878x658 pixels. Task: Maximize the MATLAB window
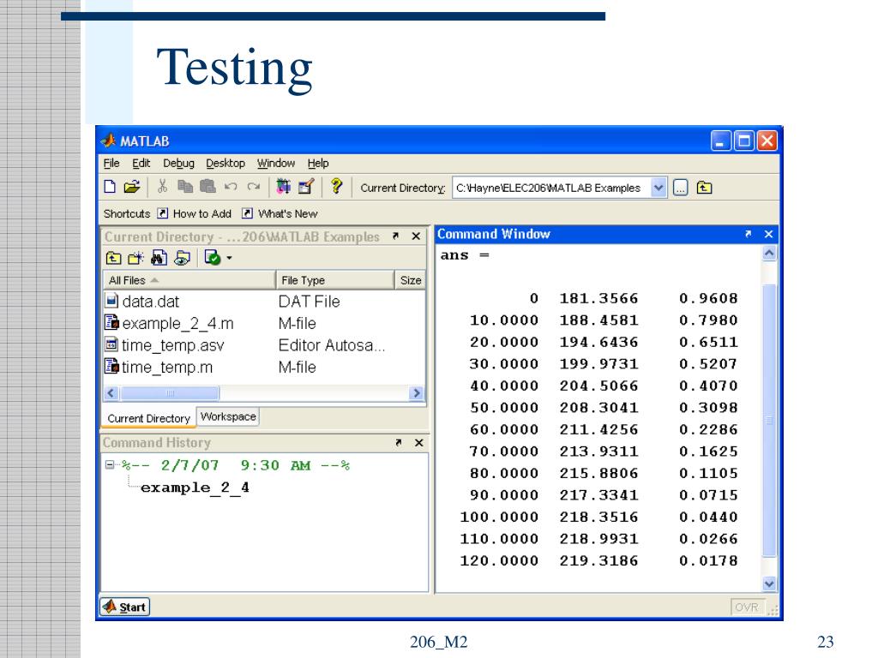[x=744, y=141]
